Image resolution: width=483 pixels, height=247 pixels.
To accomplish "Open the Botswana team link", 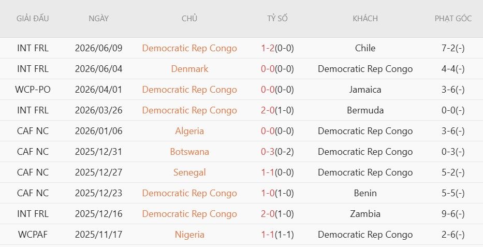I will [189, 152].
